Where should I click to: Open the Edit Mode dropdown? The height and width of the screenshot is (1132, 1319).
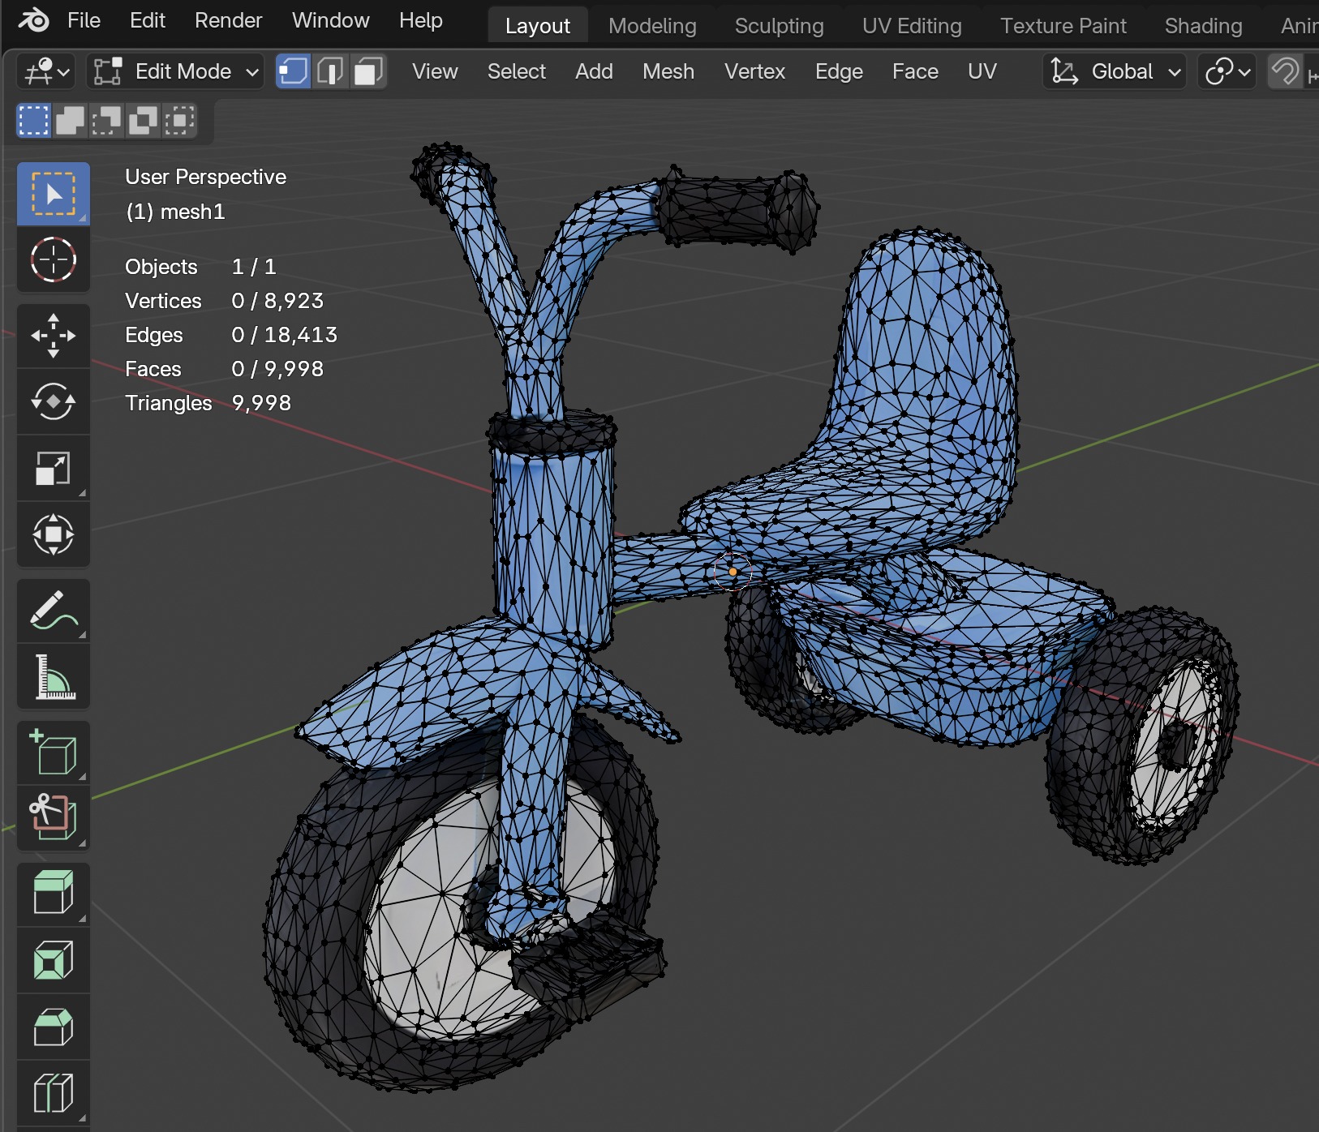coord(175,72)
